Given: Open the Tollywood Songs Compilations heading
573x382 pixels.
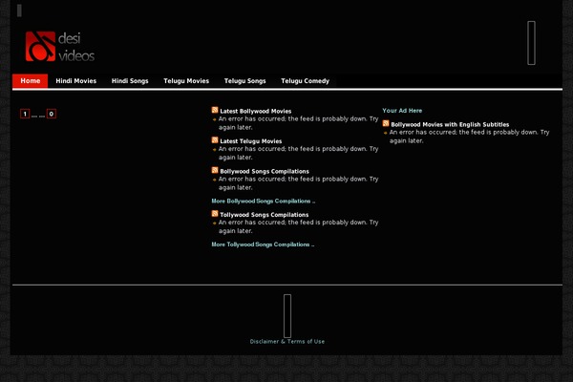Looking at the screenshot, I should click(x=264, y=215).
